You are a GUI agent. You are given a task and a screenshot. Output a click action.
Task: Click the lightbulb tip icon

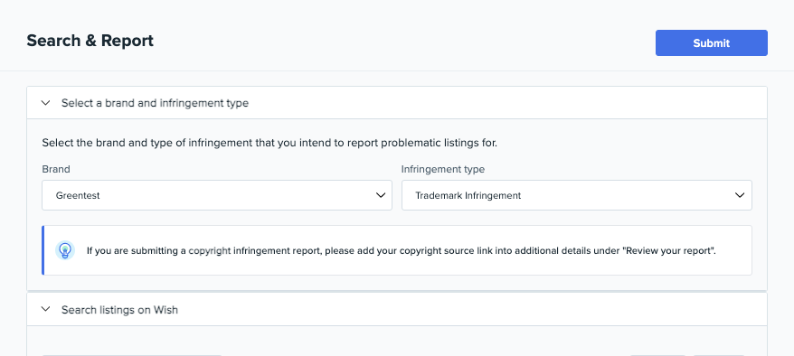pyautogui.click(x=65, y=250)
